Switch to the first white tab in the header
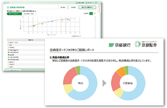This screenshot has width=167, height=108. point(63,7)
